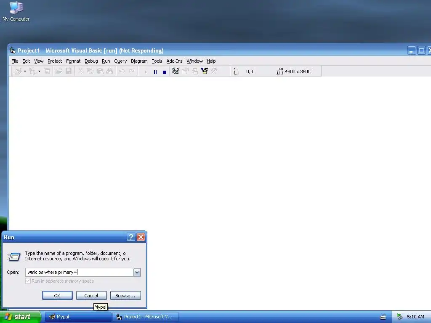Image resolution: width=431 pixels, height=323 pixels.
Task: Click the Open Project folder icon
Action: point(59,71)
